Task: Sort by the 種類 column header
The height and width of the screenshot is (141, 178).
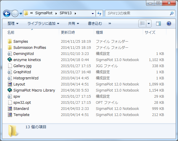Action: pyautogui.click(x=118, y=33)
